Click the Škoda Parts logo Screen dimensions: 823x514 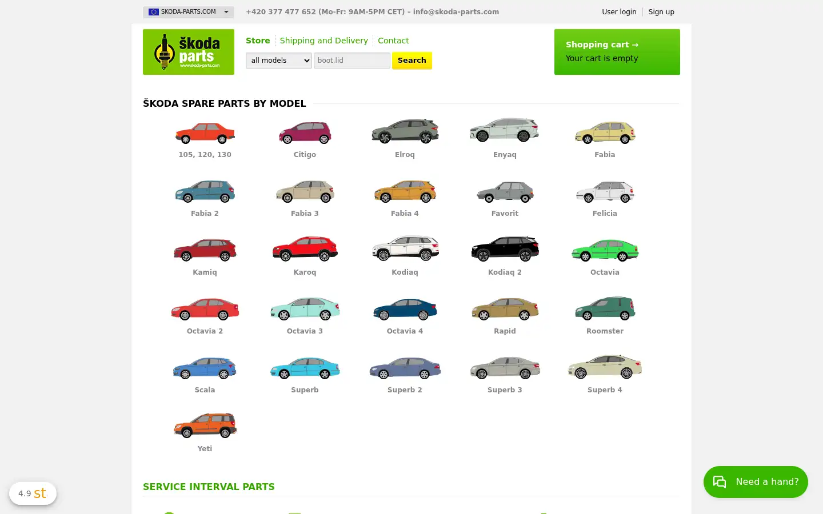point(189,52)
